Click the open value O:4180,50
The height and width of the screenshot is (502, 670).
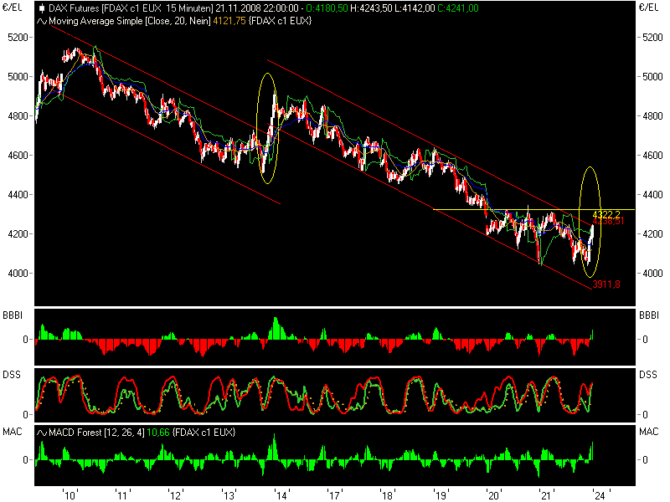pyautogui.click(x=327, y=8)
